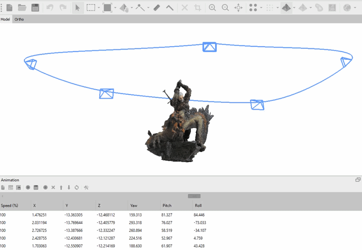The width and height of the screenshot is (362, 250).
Task: Select the Roll cell reading -34.107
Action: (x=200, y=231)
